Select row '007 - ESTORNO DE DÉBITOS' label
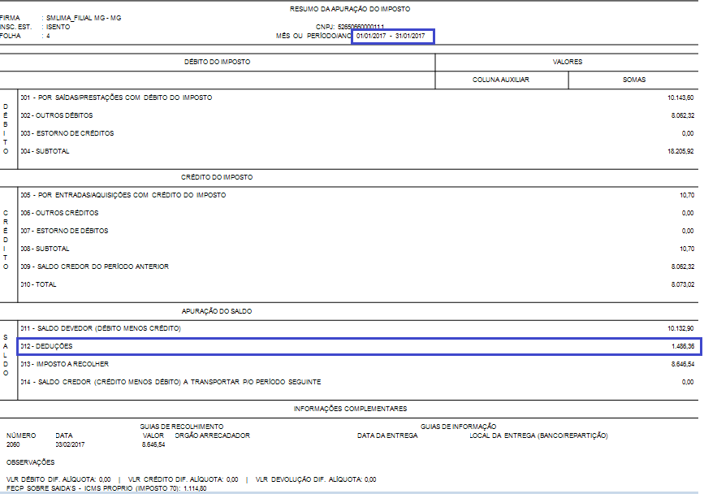704x494 pixels. pyautogui.click(x=64, y=231)
